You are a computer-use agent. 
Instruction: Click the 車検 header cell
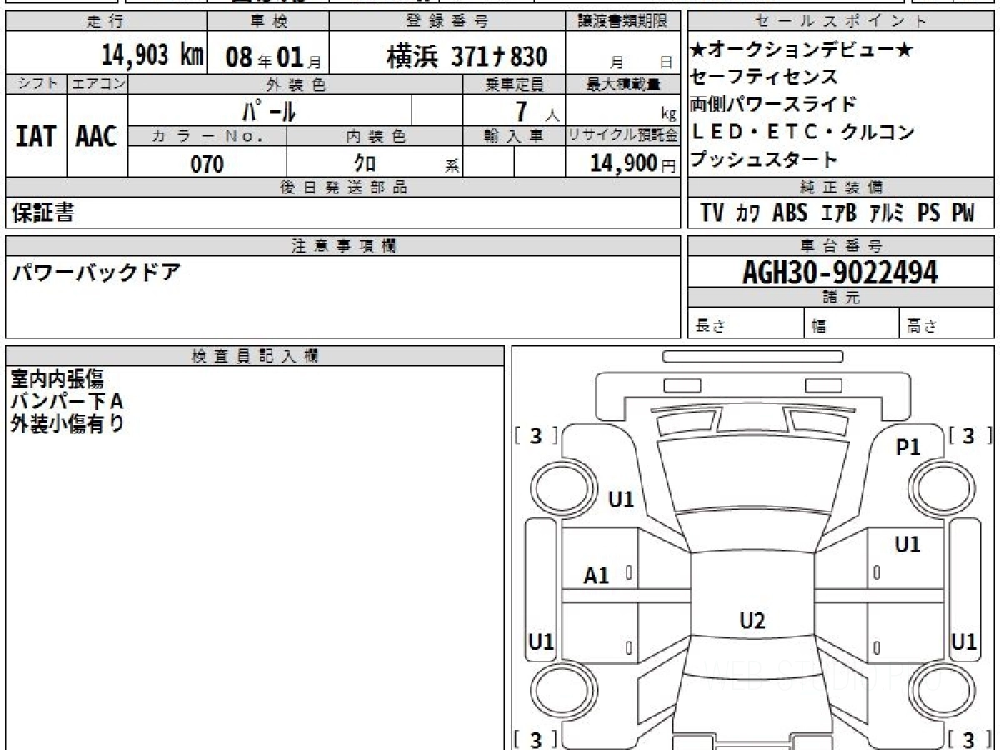(x=267, y=22)
